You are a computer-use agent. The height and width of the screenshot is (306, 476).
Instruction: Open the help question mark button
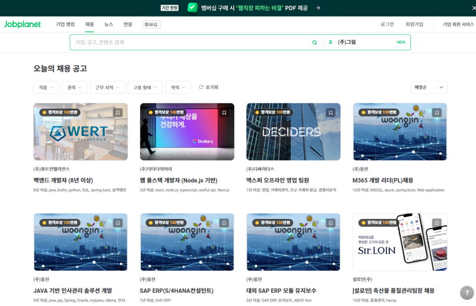tap(467, 293)
